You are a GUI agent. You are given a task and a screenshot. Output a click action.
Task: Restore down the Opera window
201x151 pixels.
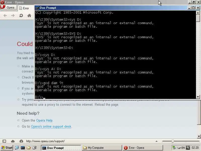click(x=194, y=2)
